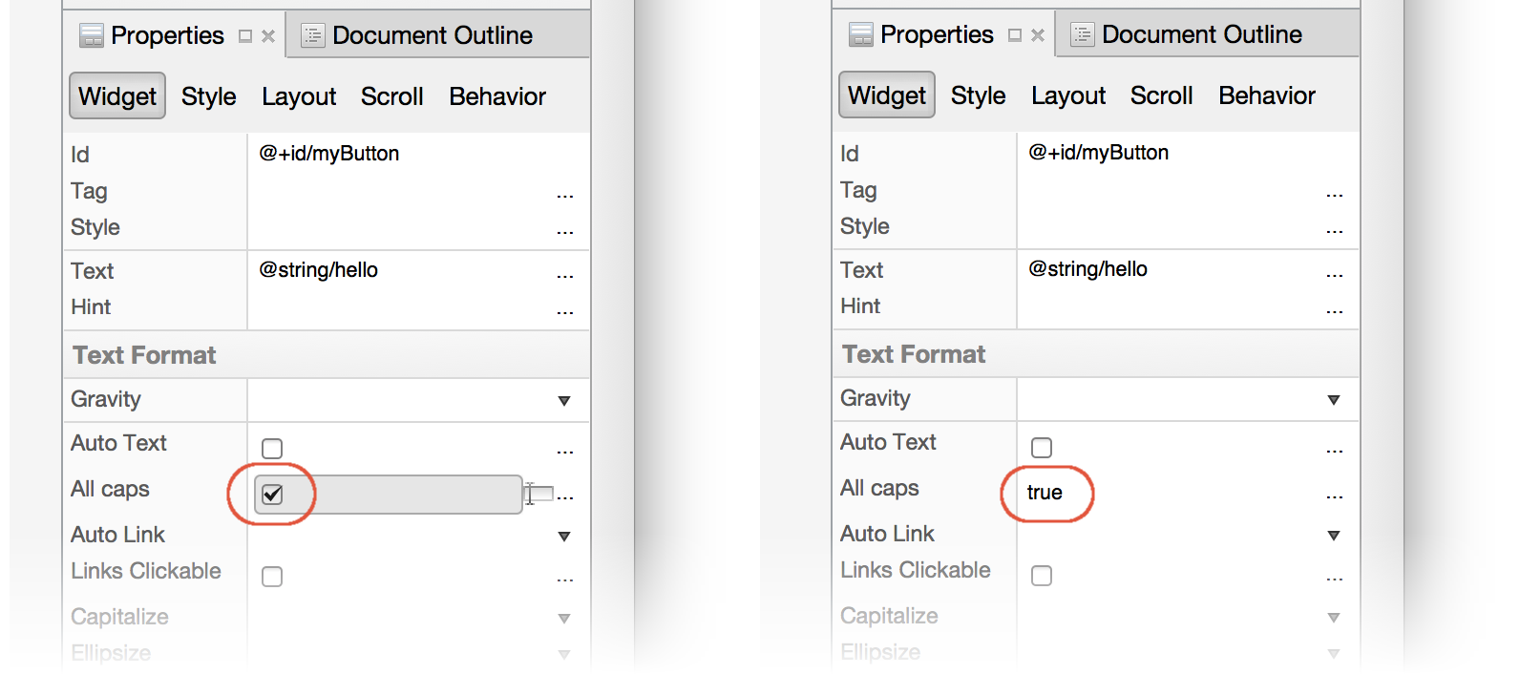
Task: Click Document Outline icon in left panel
Action: (312, 36)
